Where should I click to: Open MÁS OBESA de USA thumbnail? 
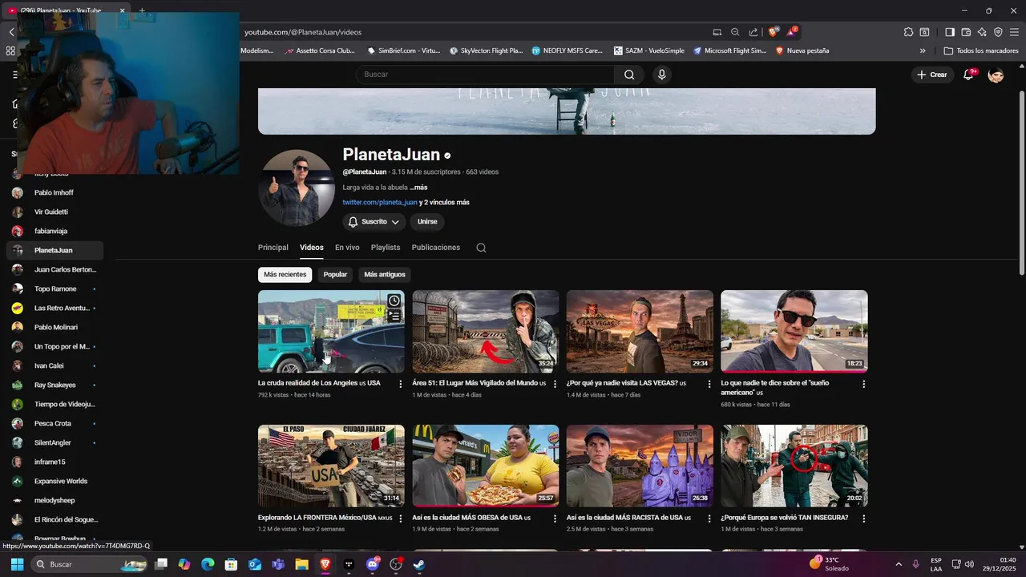coord(486,466)
